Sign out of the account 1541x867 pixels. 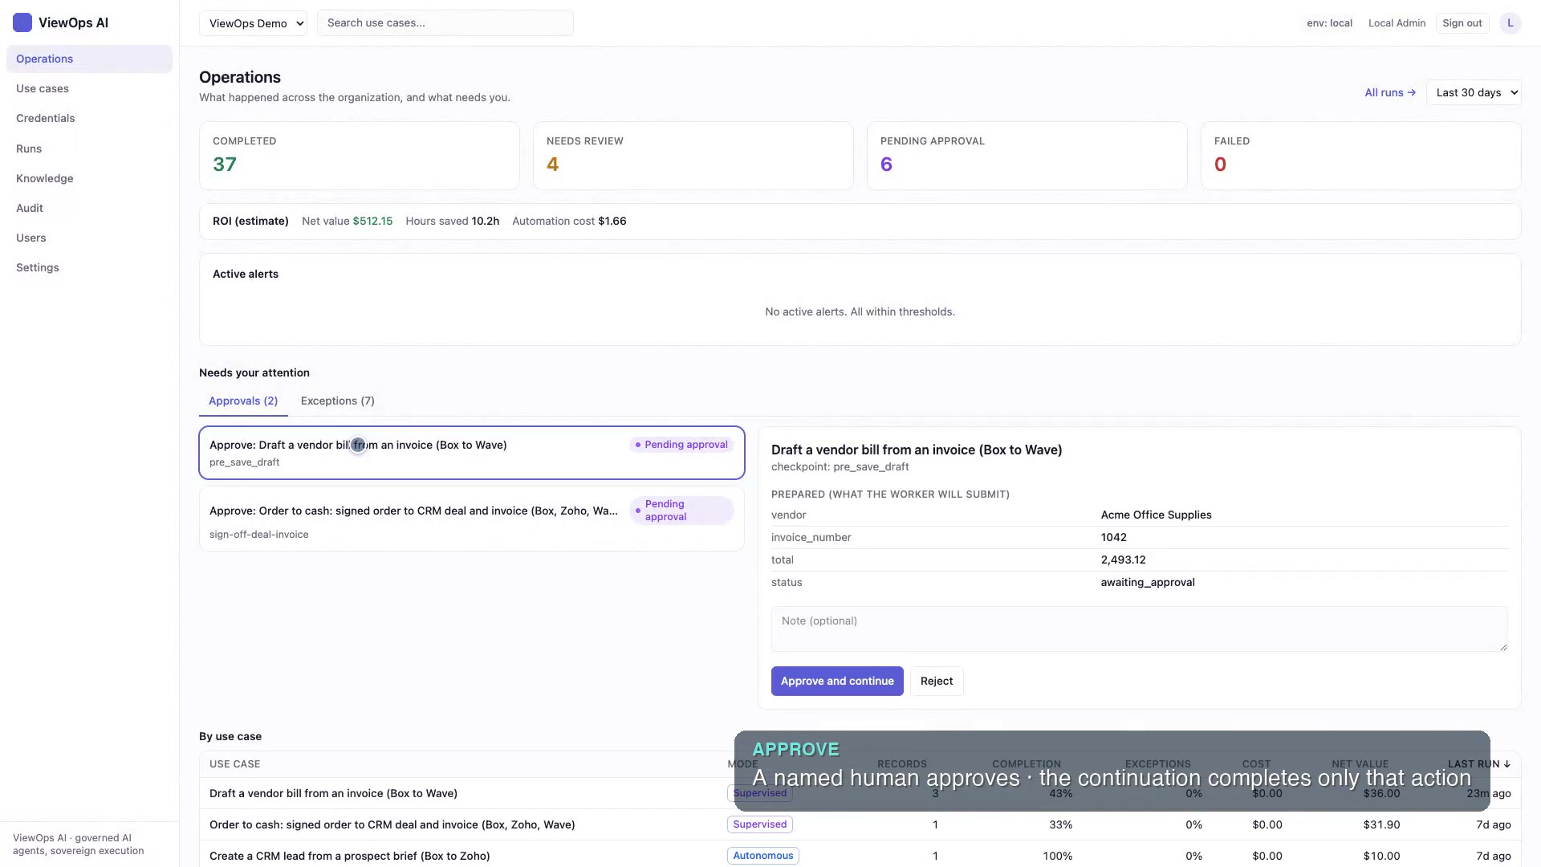click(1462, 23)
